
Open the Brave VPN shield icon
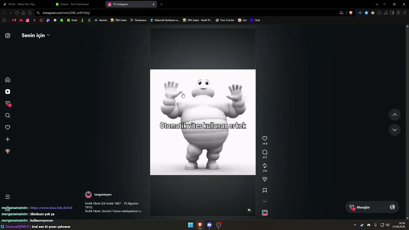[398, 13]
